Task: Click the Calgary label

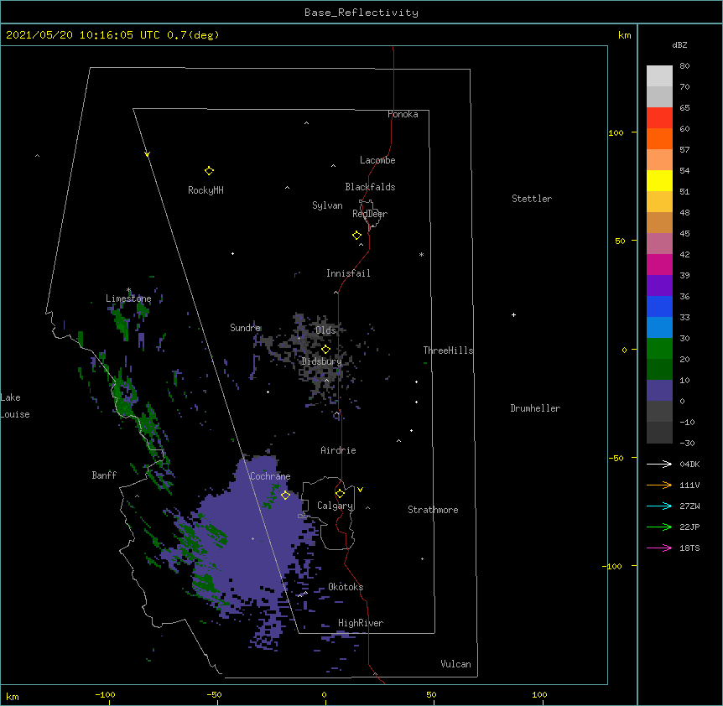Action: click(335, 506)
